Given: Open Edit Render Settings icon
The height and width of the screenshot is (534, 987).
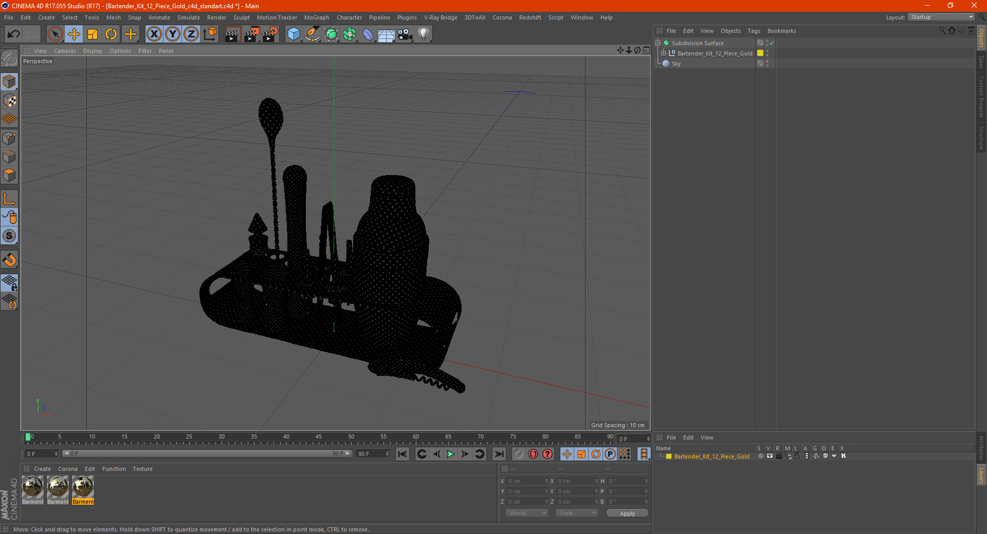Looking at the screenshot, I should (x=270, y=34).
